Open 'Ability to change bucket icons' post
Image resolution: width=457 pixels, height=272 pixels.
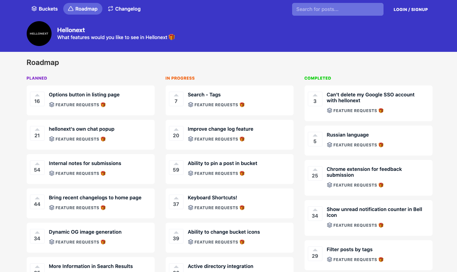[224, 232]
